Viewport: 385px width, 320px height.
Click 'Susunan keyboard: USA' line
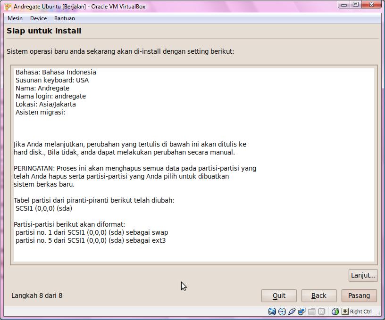pos(52,80)
